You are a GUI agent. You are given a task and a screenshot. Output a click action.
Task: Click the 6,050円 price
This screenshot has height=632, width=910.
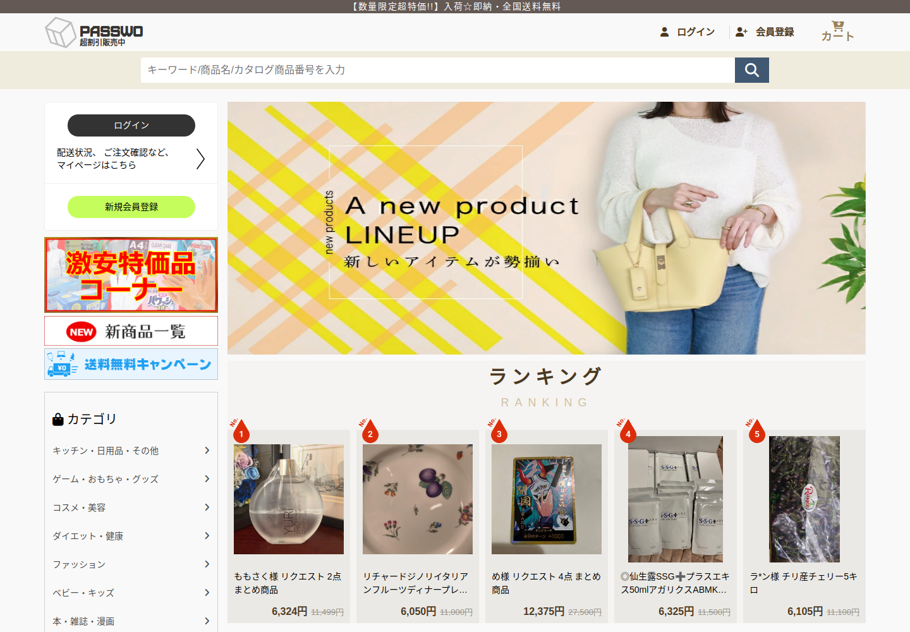tap(418, 611)
